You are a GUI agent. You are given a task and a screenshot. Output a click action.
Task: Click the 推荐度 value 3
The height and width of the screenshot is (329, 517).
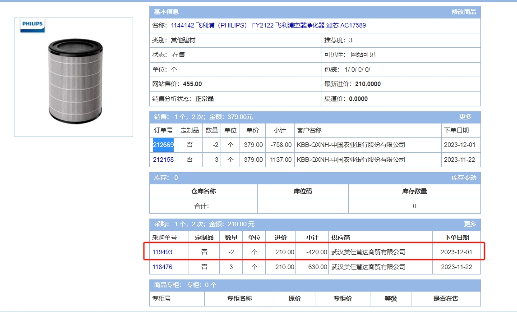point(351,40)
